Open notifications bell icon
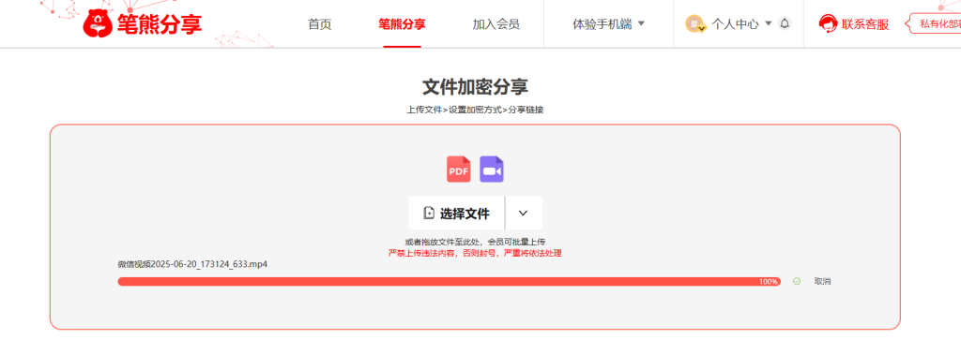The height and width of the screenshot is (340, 961). point(785,23)
